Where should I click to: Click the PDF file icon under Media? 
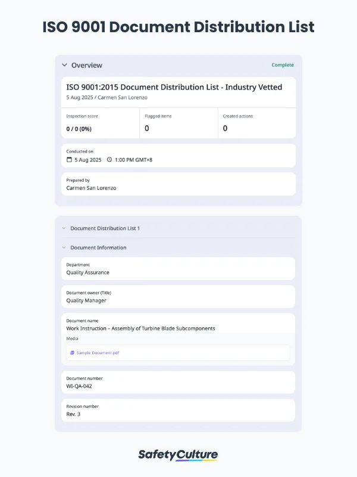(x=72, y=353)
